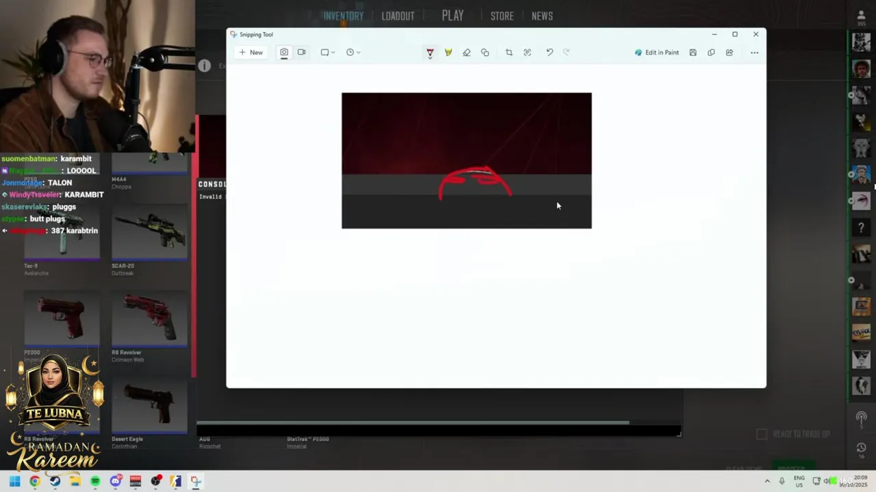
Task: Click the microphone icon in system tray
Action: click(x=782, y=481)
